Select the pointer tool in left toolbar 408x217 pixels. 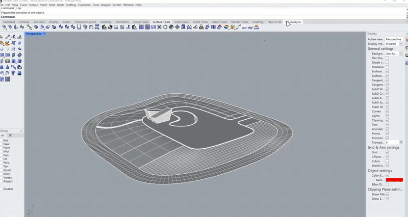pos(3,37)
